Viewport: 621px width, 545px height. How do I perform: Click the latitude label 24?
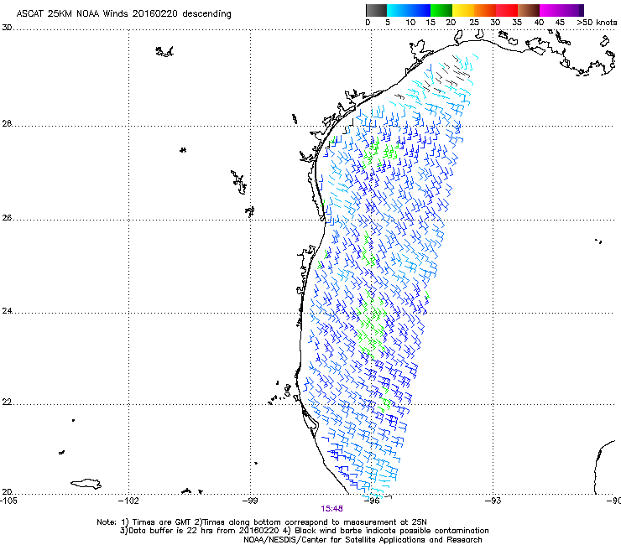pyautogui.click(x=7, y=311)
